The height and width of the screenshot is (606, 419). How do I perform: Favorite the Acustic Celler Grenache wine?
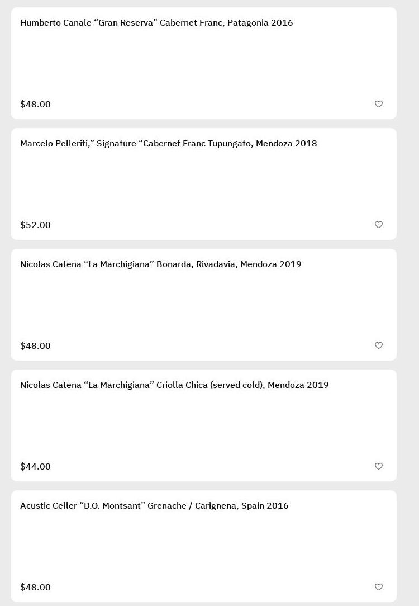(379, 587)
